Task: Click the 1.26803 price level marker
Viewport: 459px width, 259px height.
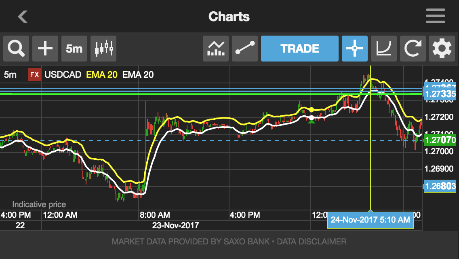Action: click(440, 186)
